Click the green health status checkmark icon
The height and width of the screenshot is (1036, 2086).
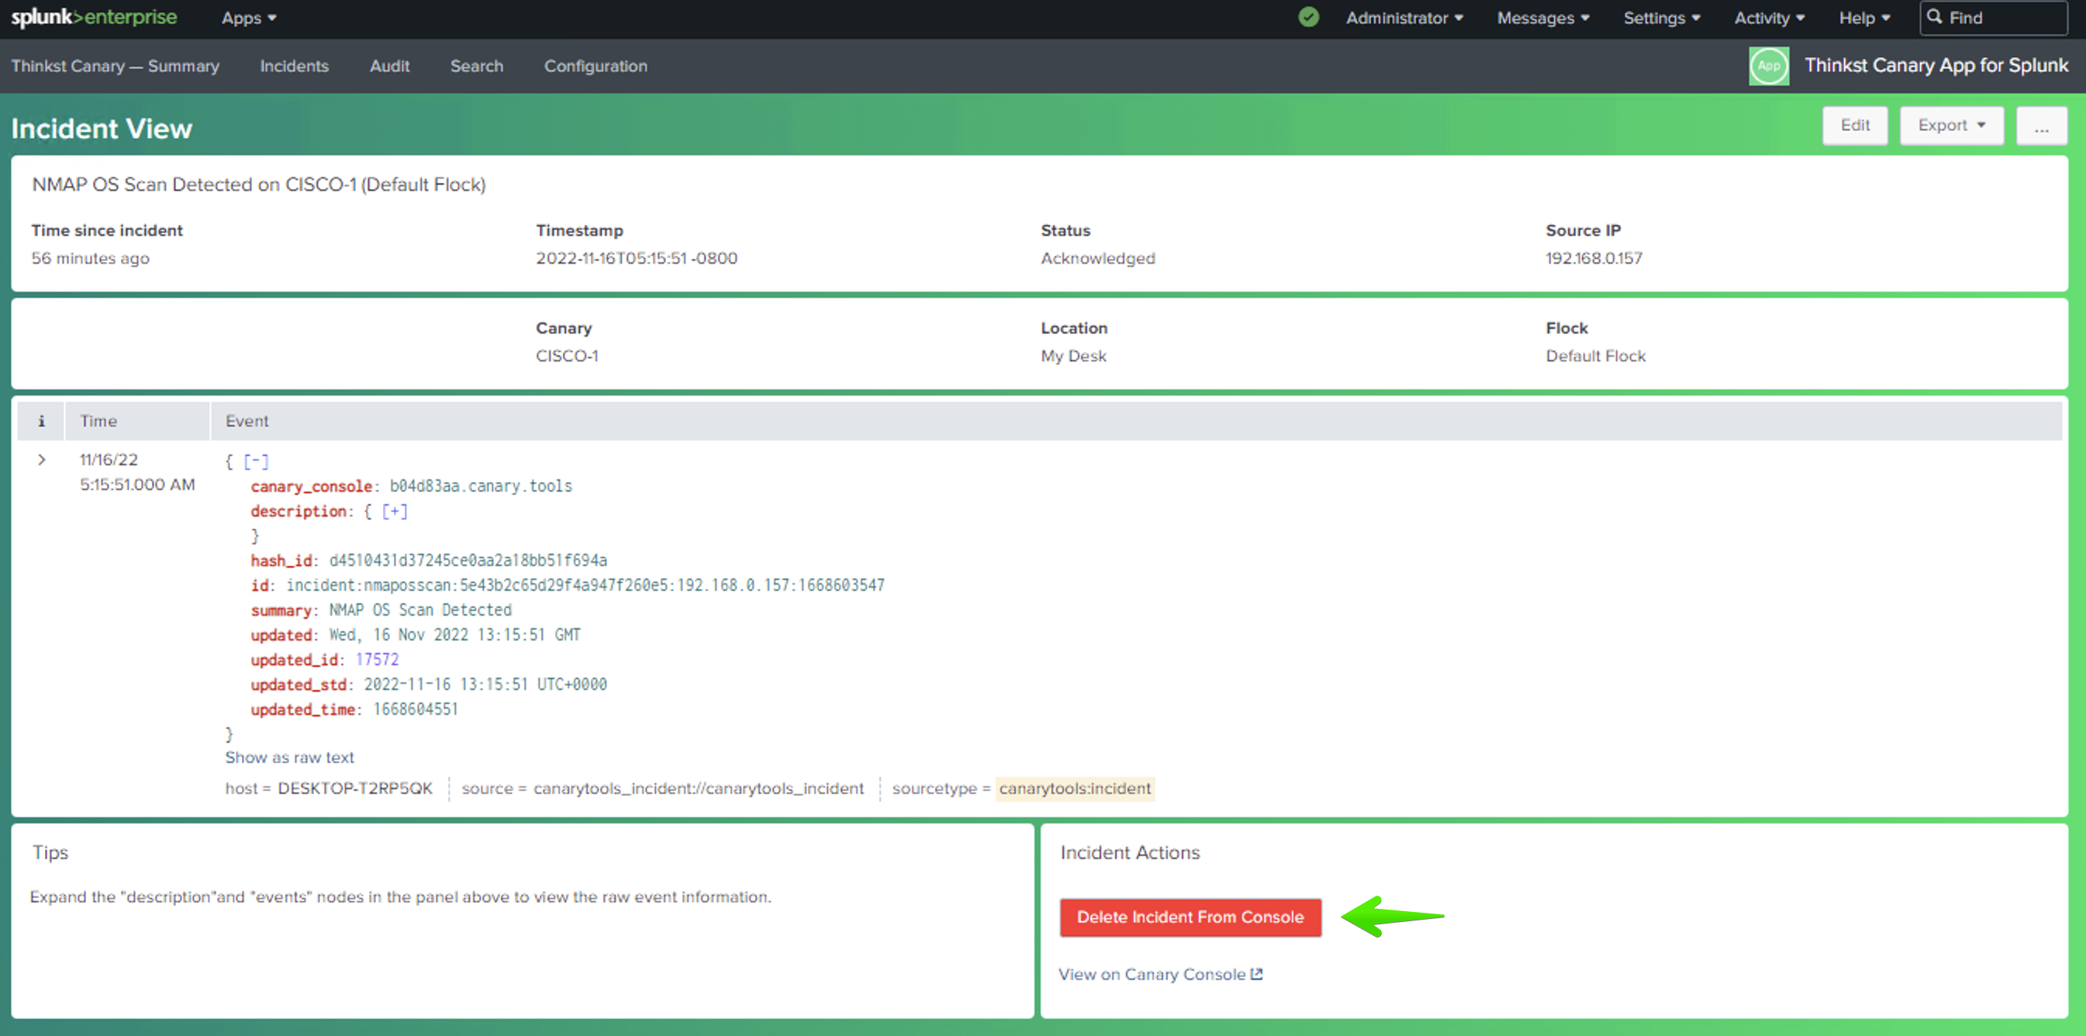point(1307,17)
